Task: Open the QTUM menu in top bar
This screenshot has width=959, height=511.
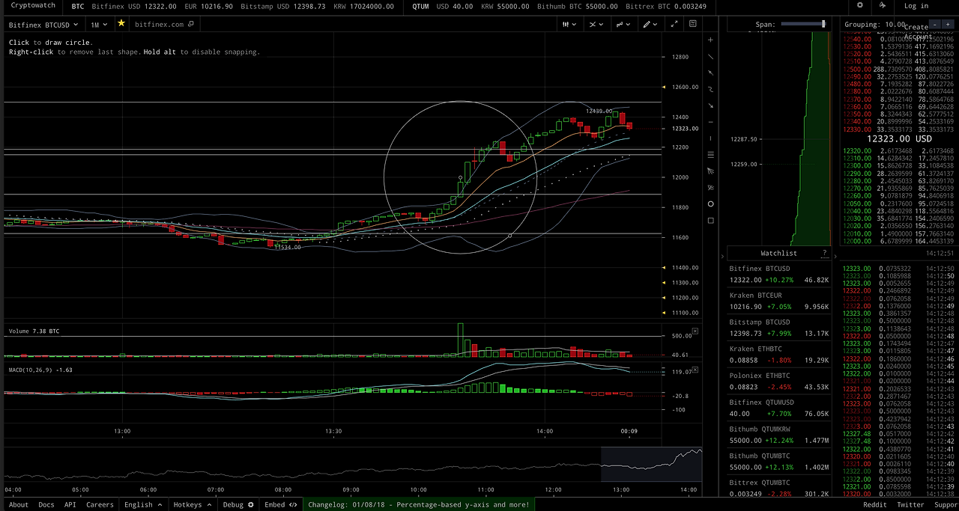Action: 420,6
